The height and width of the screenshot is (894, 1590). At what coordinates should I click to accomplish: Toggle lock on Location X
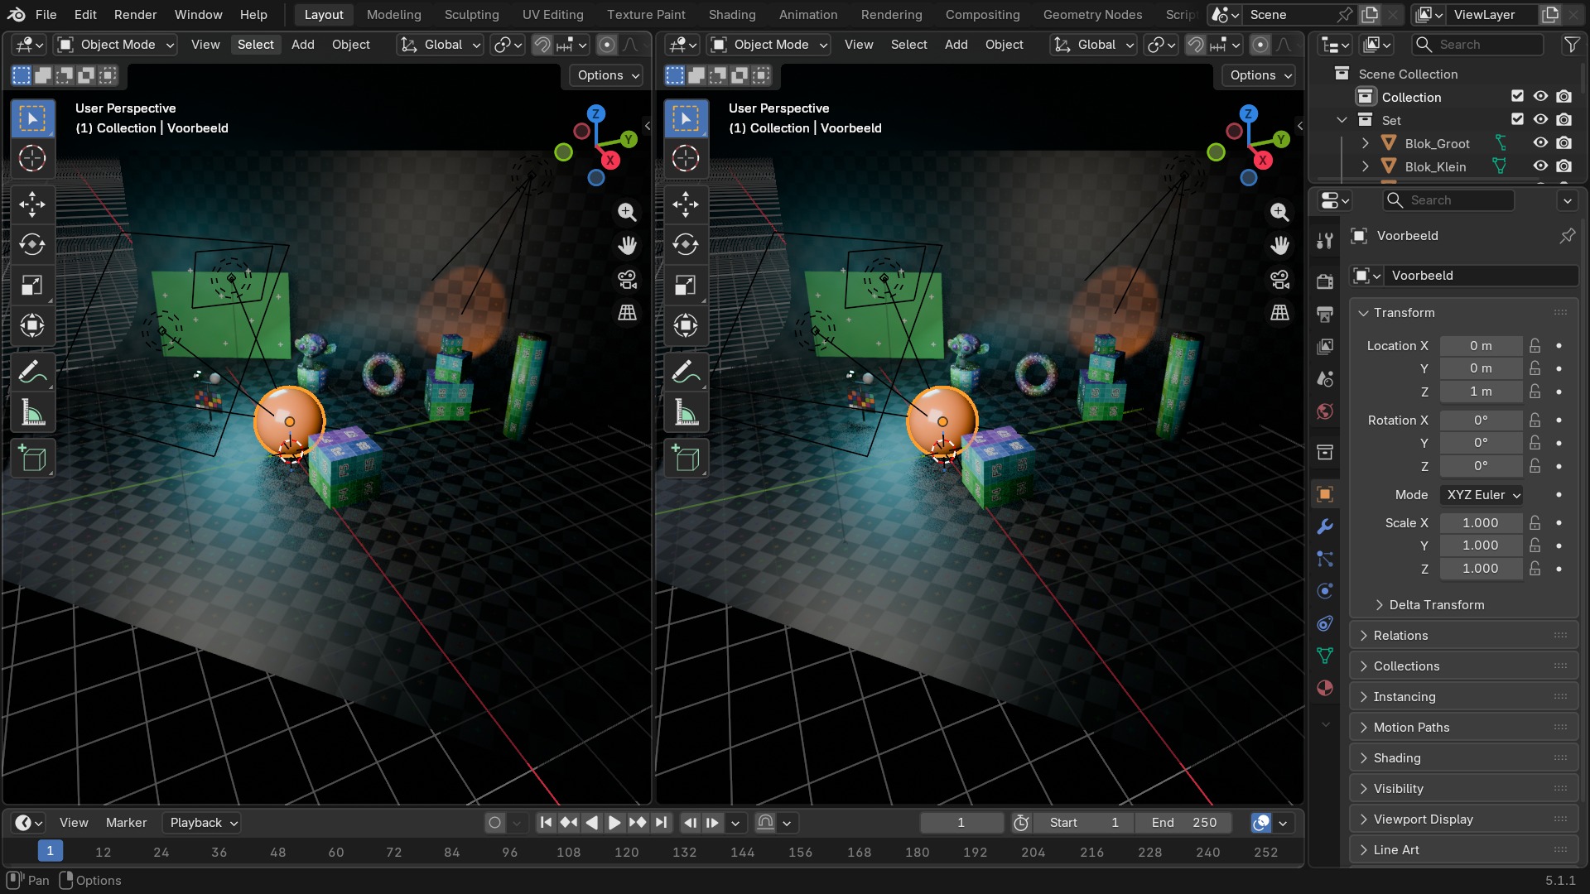click(1535, 346)
